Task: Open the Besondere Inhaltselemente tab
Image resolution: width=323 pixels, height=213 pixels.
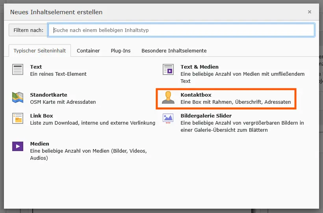Action: click(174, 51)
